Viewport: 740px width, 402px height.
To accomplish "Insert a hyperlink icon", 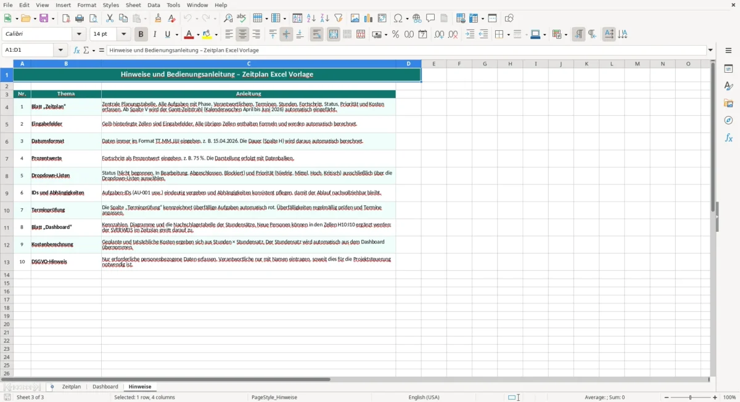I will point(417,18).
